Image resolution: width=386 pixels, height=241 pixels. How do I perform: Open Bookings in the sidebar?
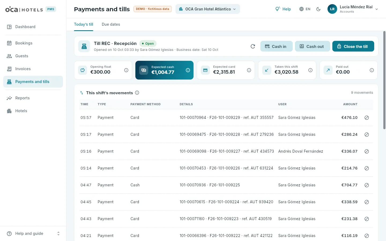(x=33, y=43)
